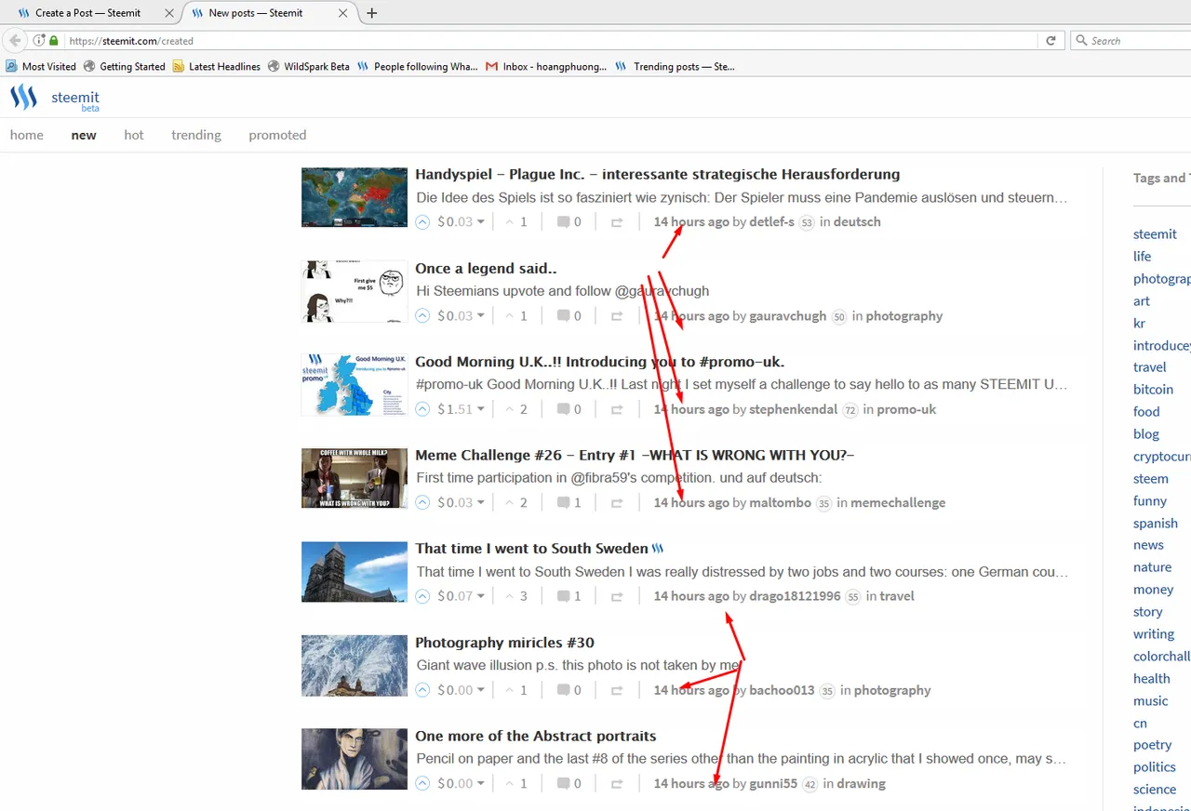Expand the $1.51 payout dropdown
The image size is (1191, 811).
click(x=462, y=409)
